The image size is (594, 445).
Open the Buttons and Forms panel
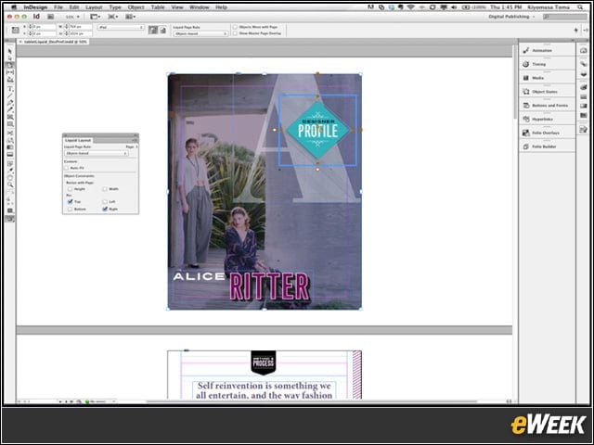(x=547, y=105)
